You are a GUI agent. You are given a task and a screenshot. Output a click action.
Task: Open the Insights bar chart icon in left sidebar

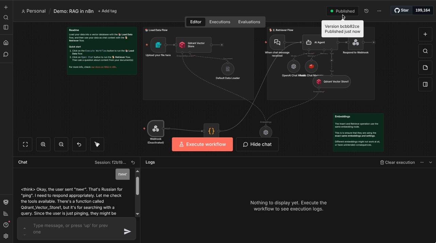(x=6, y=213)
